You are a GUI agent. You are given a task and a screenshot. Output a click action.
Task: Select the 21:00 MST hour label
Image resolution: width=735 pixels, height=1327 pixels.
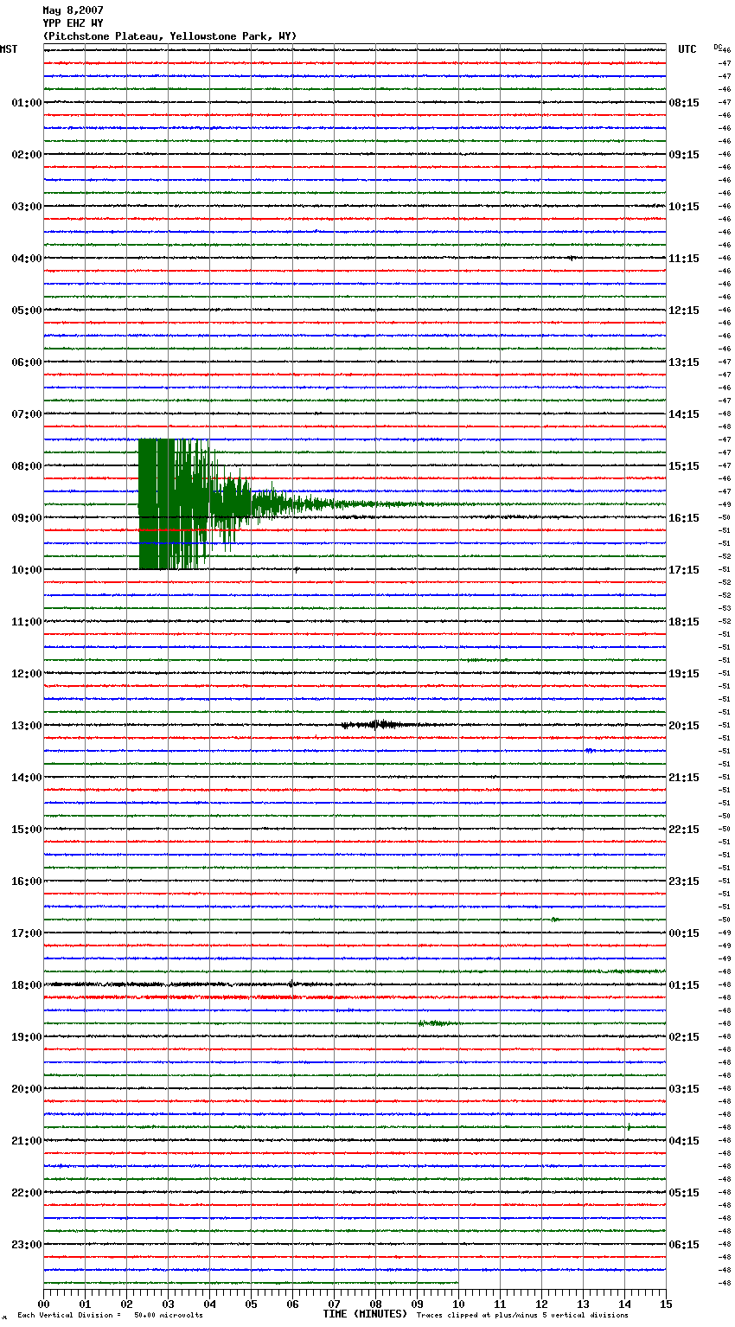tap(27, 1141)
